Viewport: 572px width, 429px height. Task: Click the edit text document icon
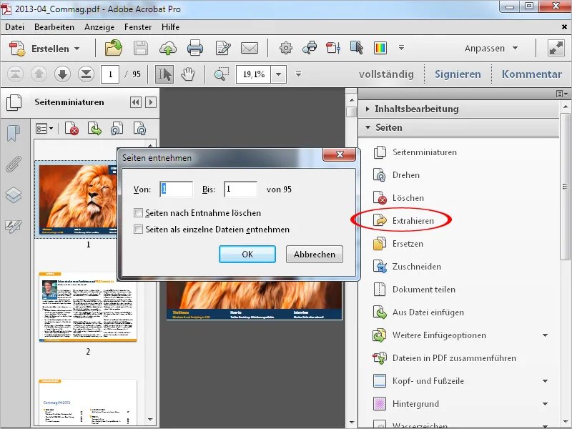point(223,48)
